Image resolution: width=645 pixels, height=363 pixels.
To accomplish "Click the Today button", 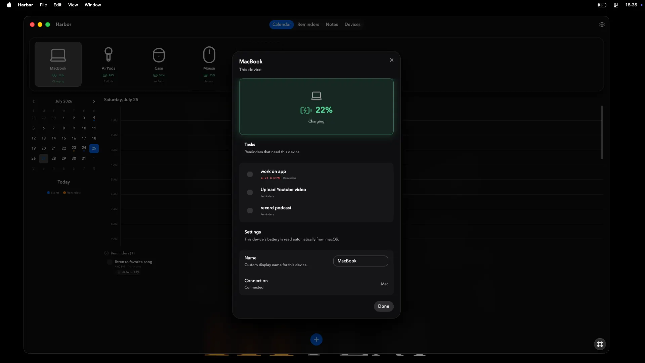I will point(63,182).
